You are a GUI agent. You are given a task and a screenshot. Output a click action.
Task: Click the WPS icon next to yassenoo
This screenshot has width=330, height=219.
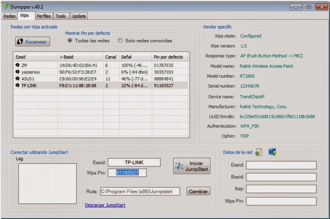[17, 72]
